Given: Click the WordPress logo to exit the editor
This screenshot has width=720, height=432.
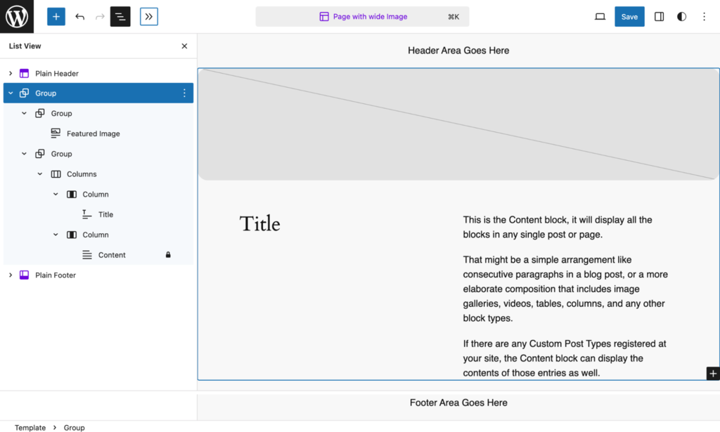Looking at the screenshot, I should coord(15,16).
